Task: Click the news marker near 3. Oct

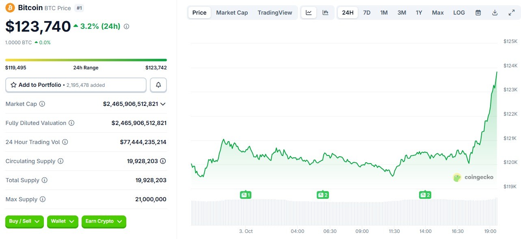Action: coord(245,195)
